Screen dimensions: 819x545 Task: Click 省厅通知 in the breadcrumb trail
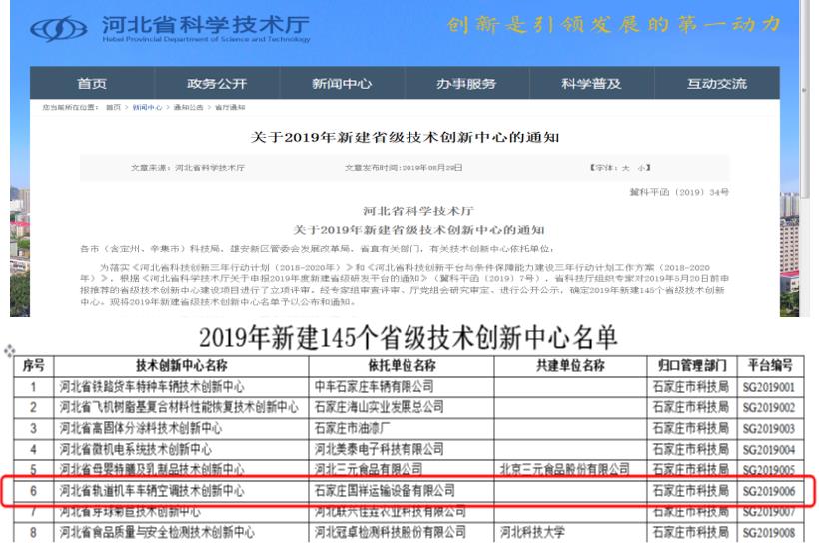(x=229, y=107)
